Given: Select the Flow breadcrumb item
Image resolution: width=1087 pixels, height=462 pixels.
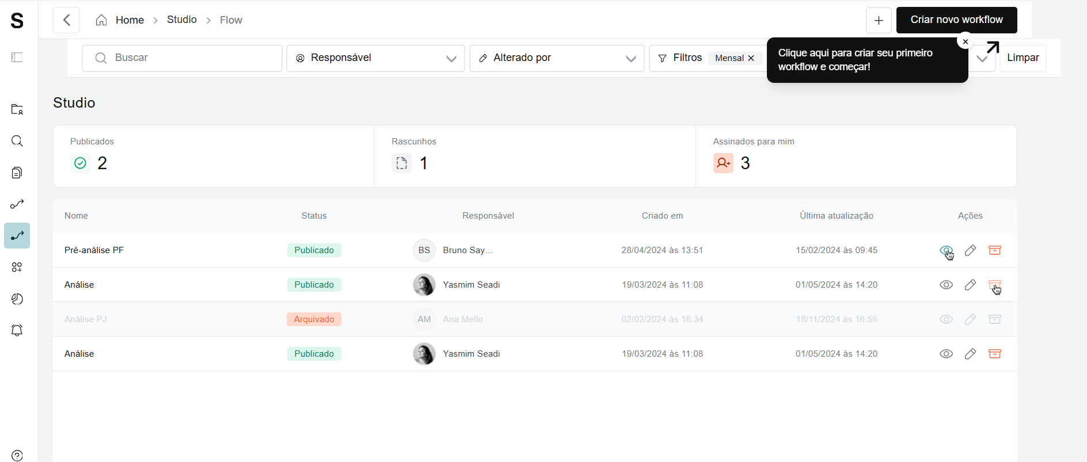Looking at the screenshot, I should 231,20.
